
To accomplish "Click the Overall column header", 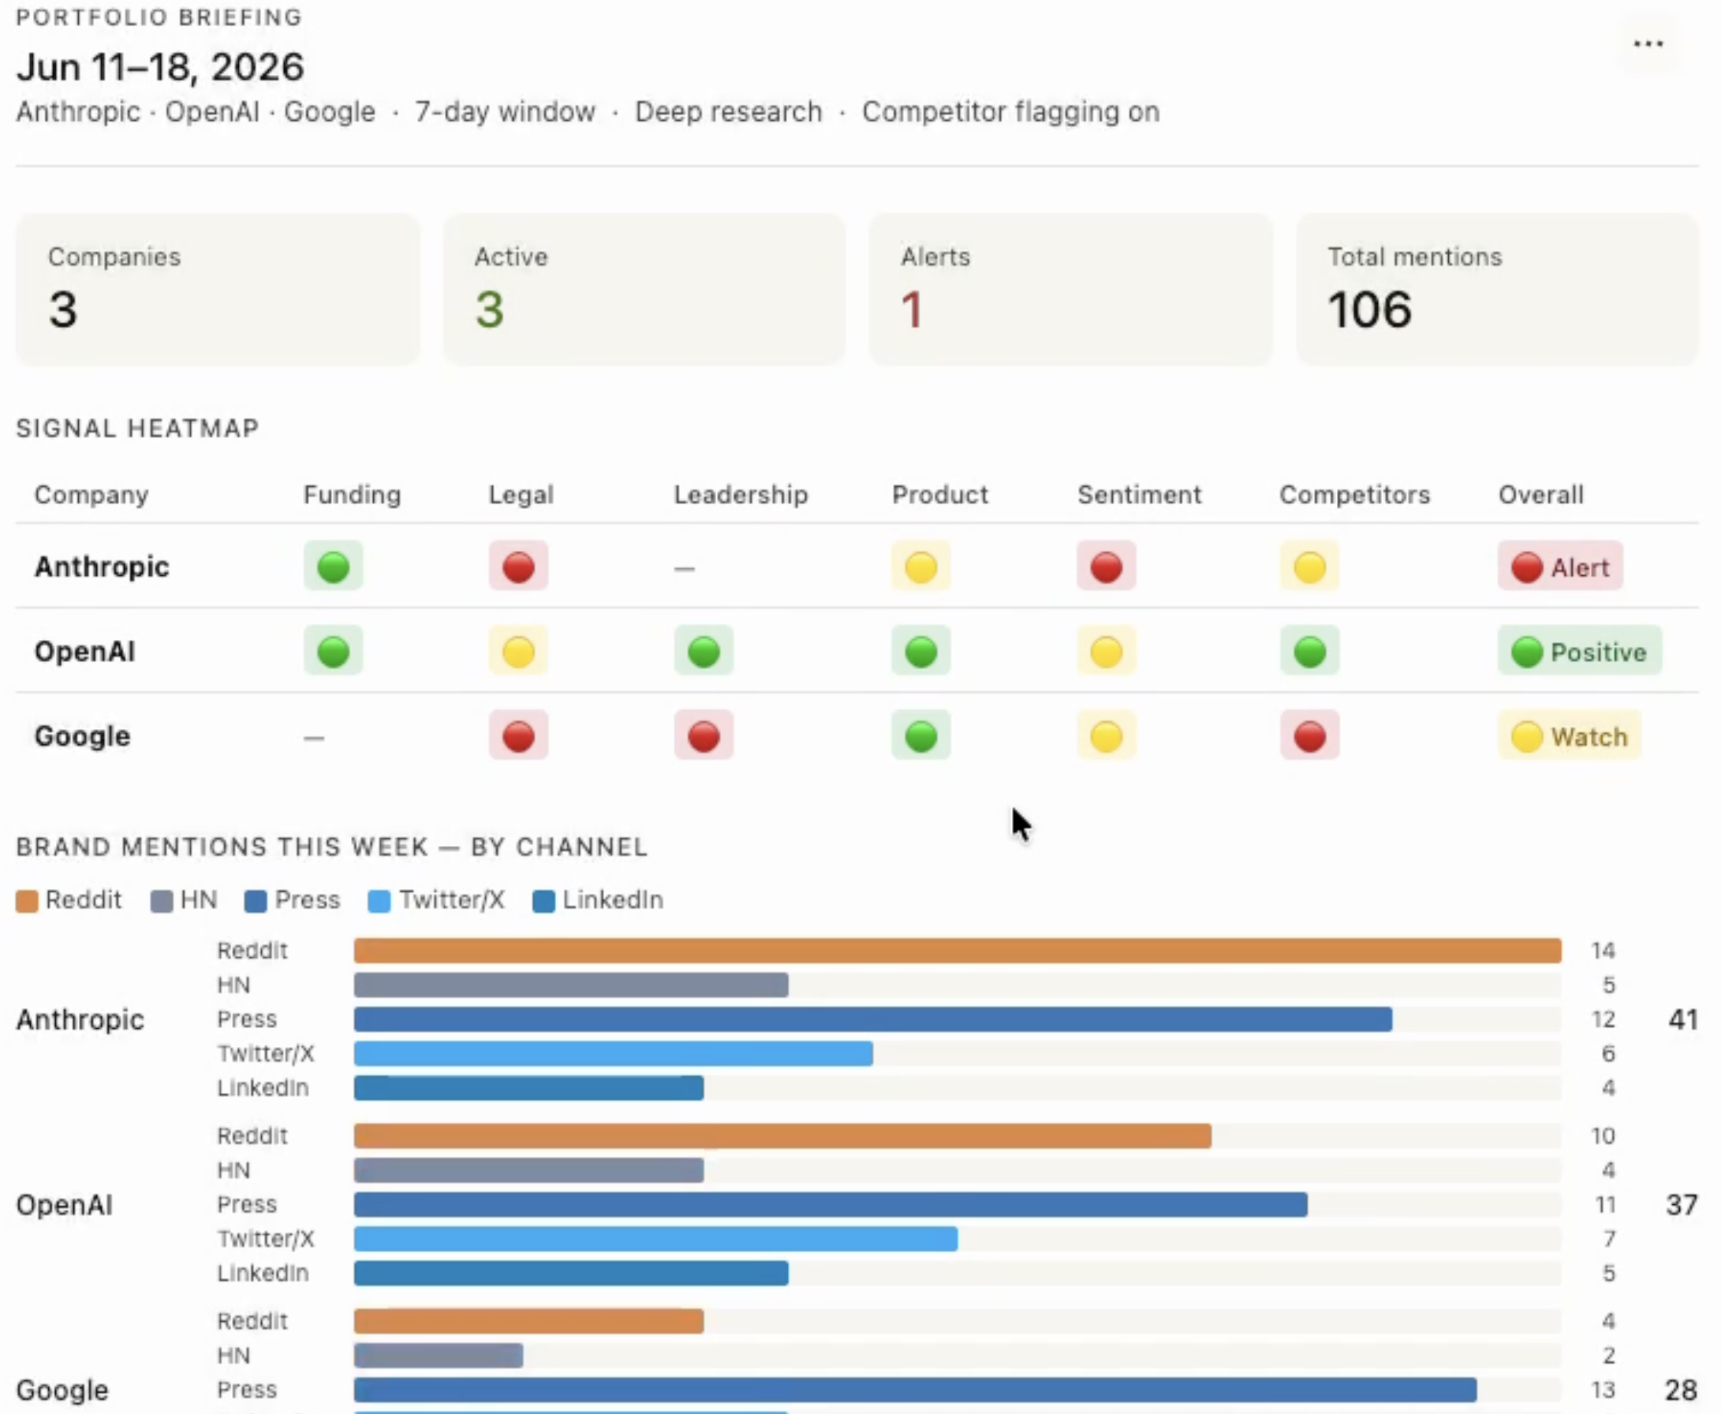I will click(x=1541, y=495).
